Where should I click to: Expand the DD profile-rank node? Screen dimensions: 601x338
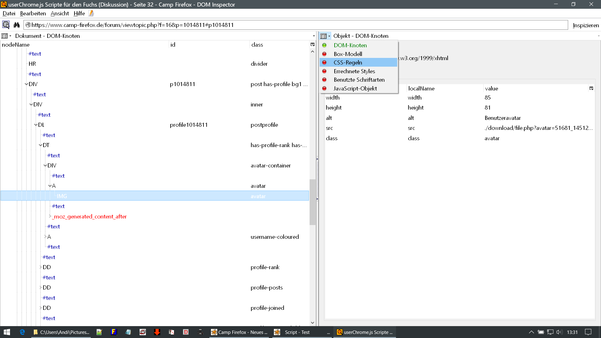click(41, 267)
